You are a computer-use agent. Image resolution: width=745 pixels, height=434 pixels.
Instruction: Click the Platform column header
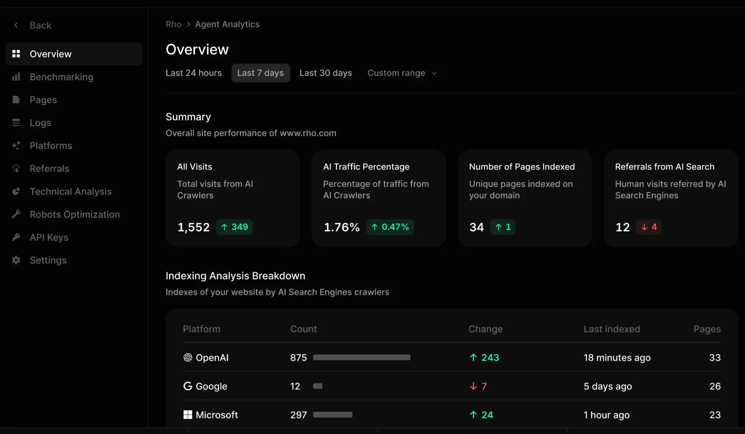coord(202,329)
